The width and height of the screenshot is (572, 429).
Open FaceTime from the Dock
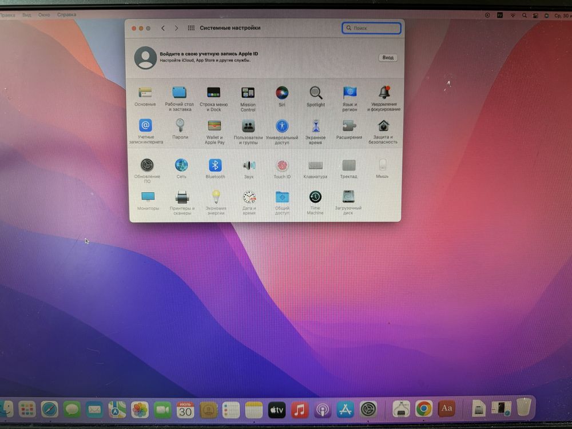(x=162, y=410)
